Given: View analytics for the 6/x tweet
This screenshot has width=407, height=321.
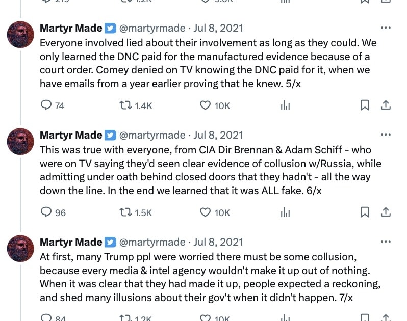Looking at the screenshot, I should click(x=286, y=212).
